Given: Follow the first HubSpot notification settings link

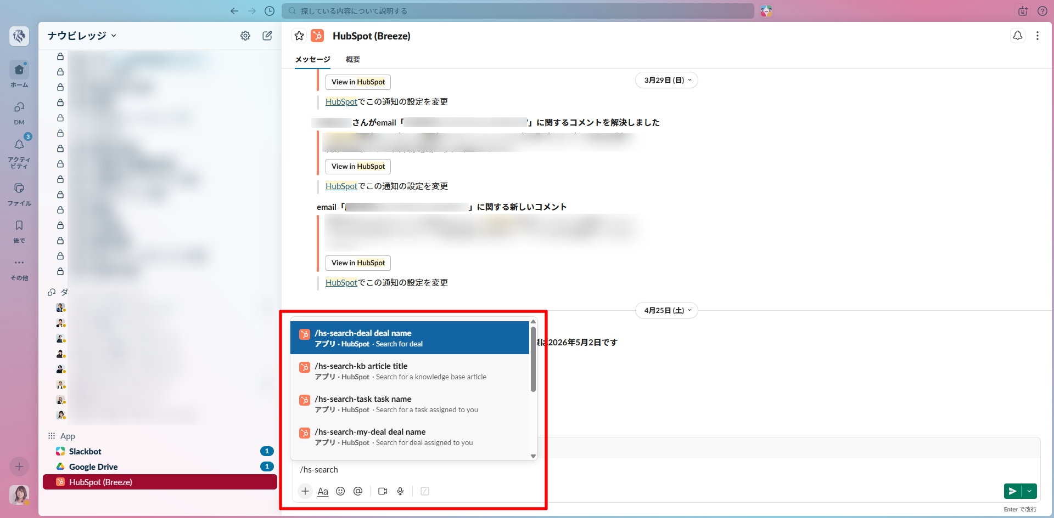Looking at the screenshot, I should pos(341,101).
